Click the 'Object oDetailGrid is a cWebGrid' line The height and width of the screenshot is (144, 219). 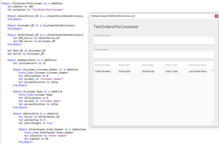click(36, 113)
